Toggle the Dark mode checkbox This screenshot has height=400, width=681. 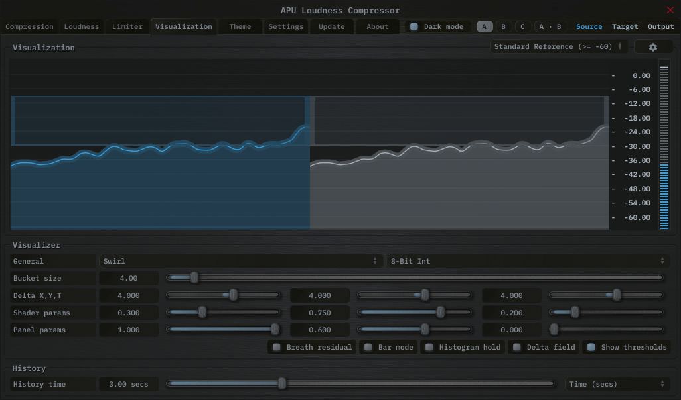pyautogui.click(x=414, y=27)
